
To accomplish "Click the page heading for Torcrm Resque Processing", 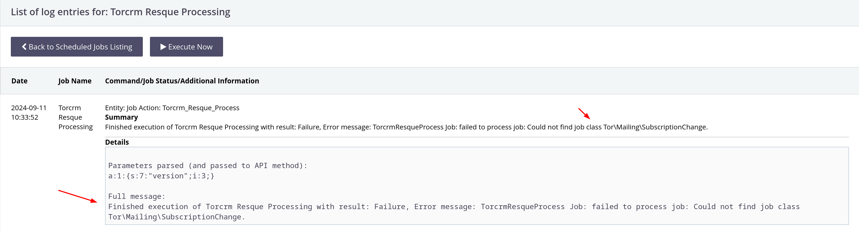I will (x=120, y=12).
